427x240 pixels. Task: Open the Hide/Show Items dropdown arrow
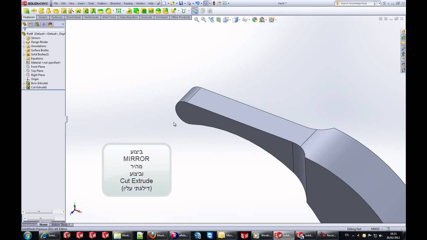pos(249,20)
